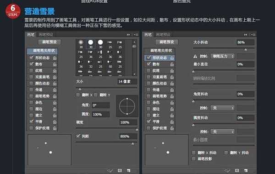Click the 硬度 slider below 100%
The width and height of the screenshot is (275, 174).
point(107,128)
